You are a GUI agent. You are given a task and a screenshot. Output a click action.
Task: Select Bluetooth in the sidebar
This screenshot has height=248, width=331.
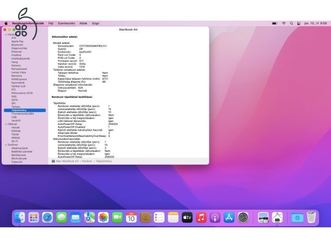pos(17,45)
